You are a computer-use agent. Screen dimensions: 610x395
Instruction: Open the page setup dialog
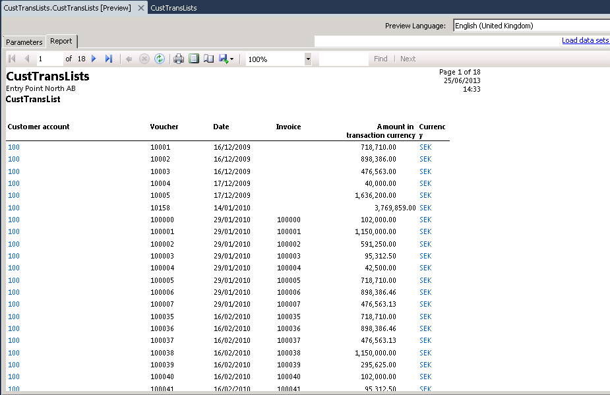[208, 59]
